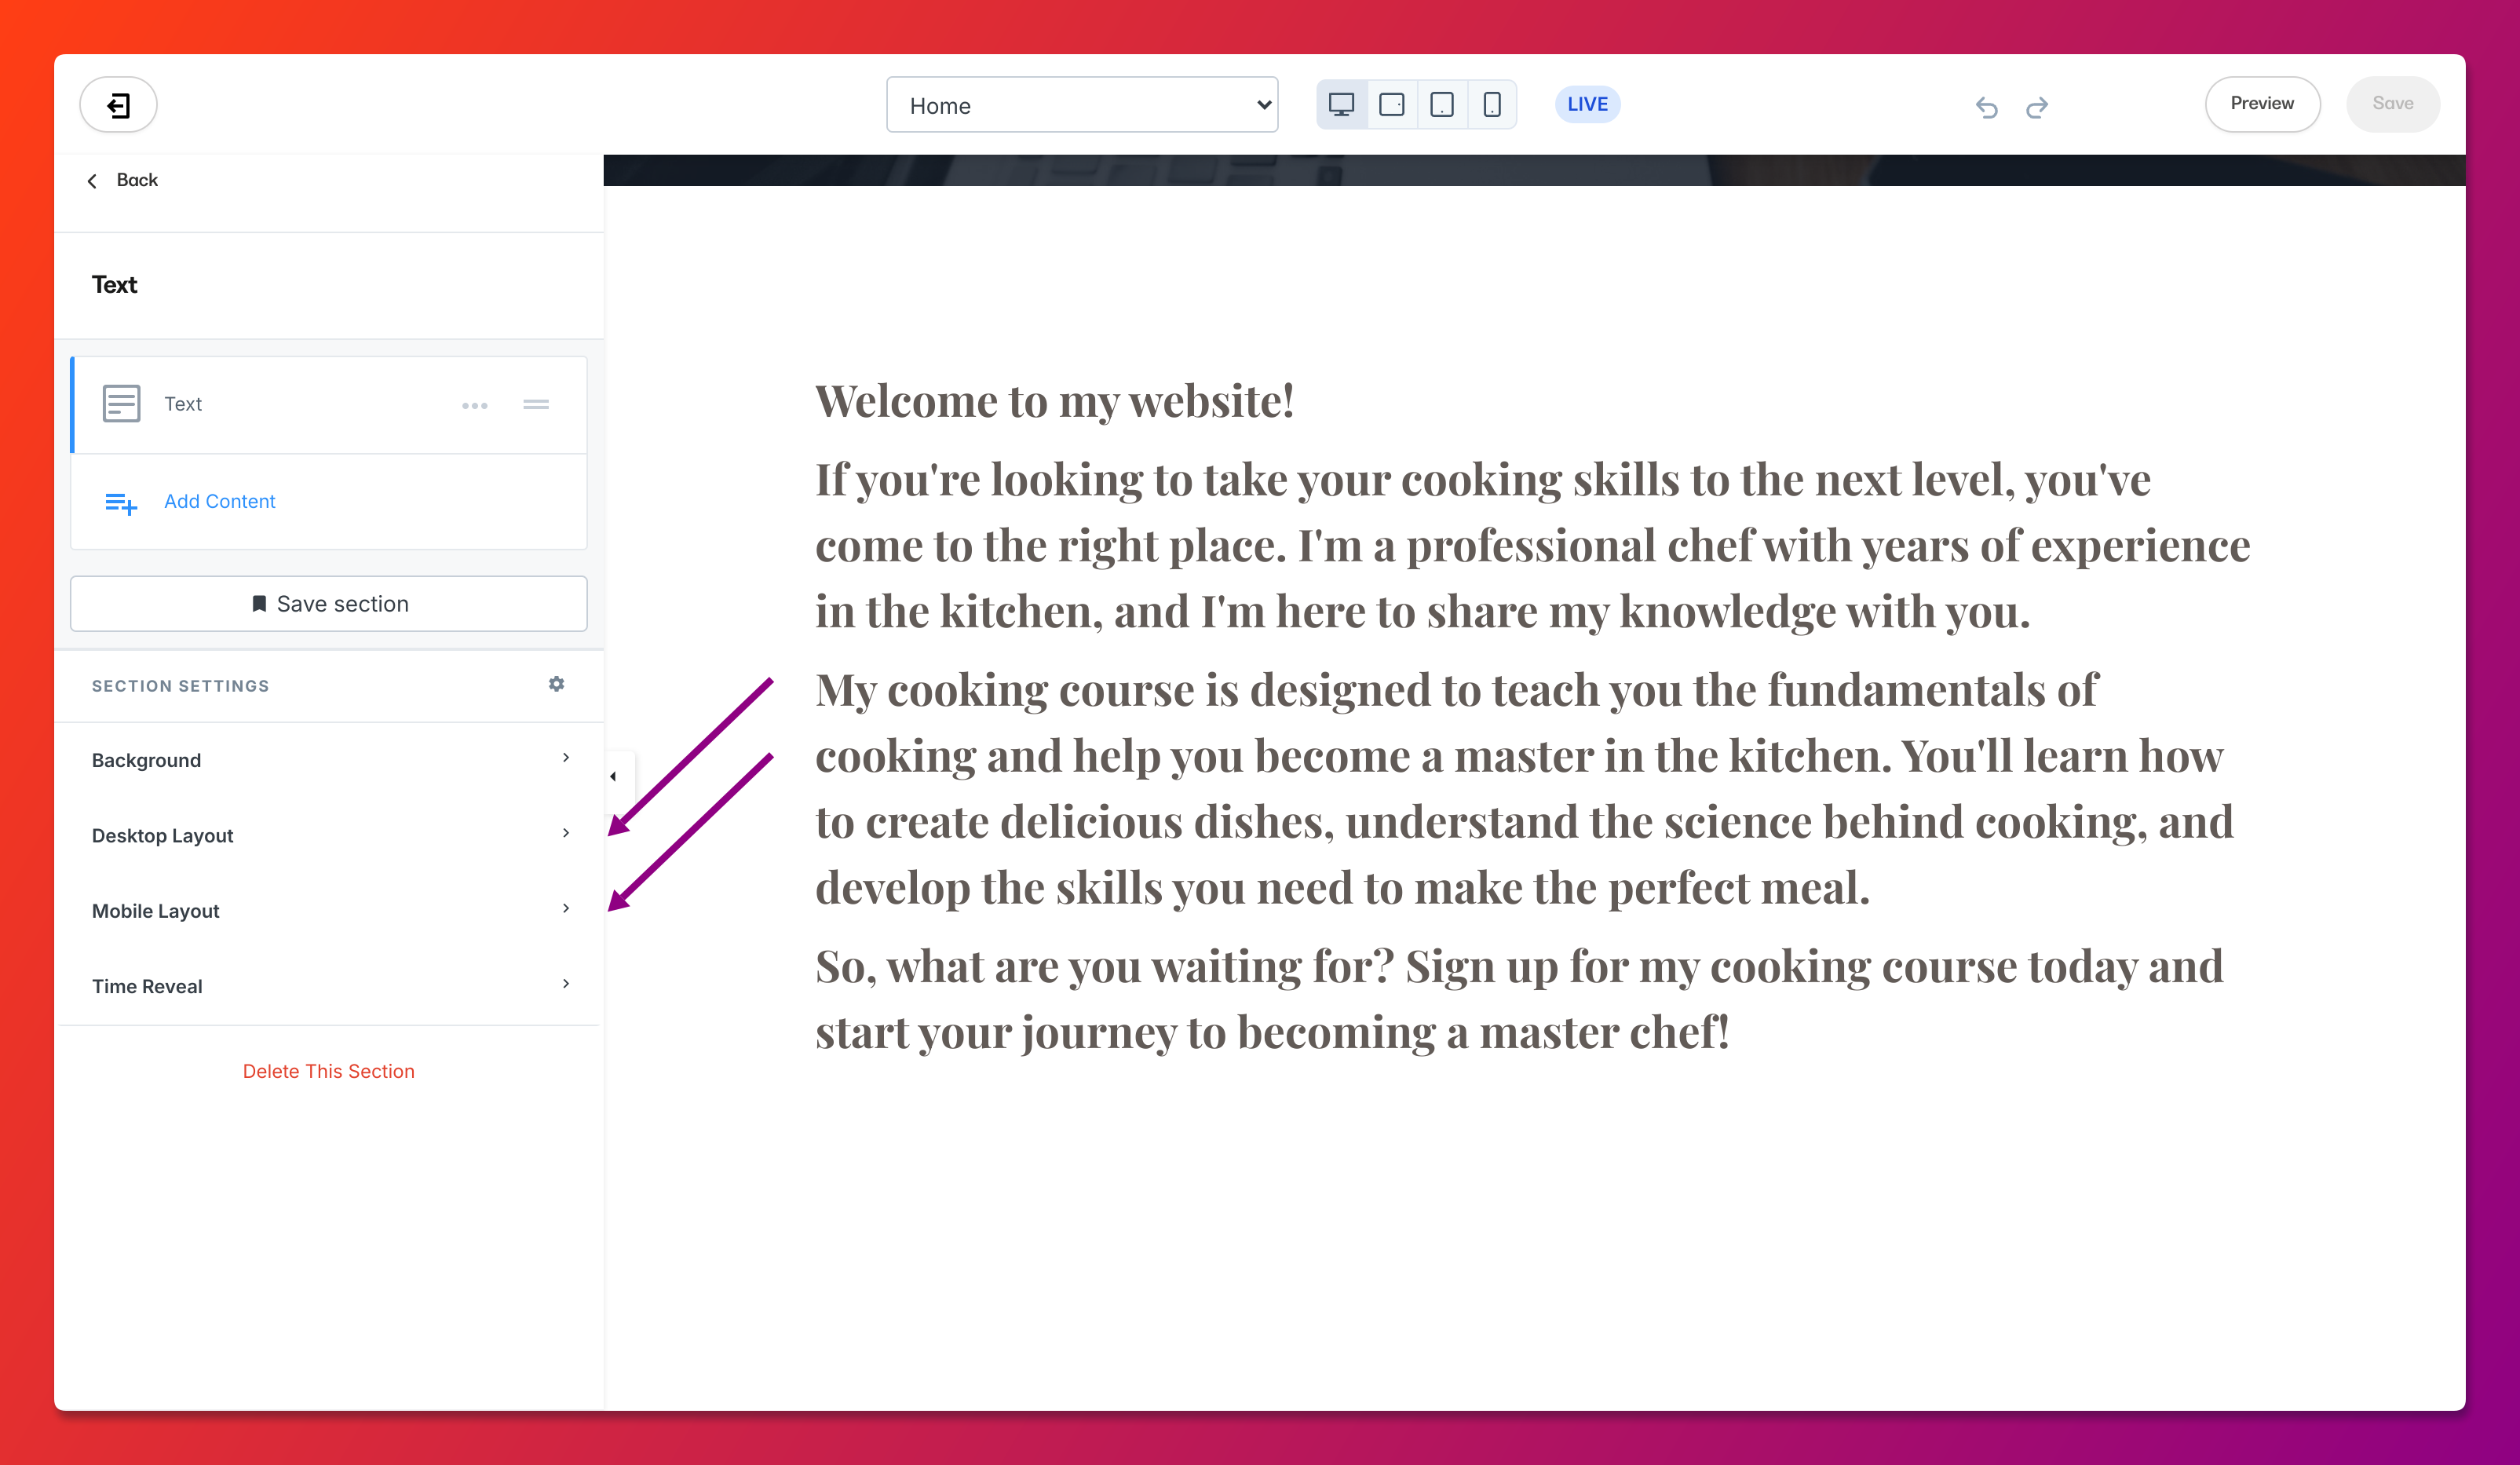Redo the last change
2520x1465 pixels.
click(2037, 107)
